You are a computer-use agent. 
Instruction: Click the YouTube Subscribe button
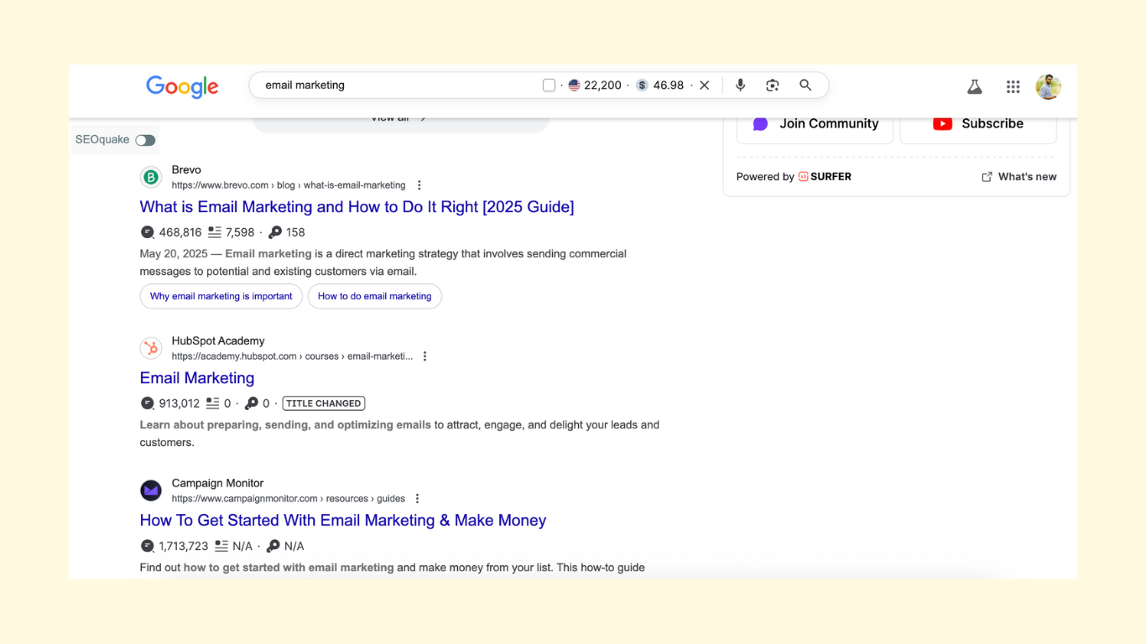(x=978, y=124)
